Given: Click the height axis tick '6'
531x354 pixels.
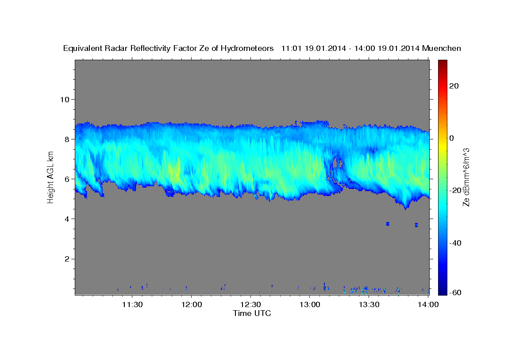Looking at the screenshot, I should click(67, 179).
